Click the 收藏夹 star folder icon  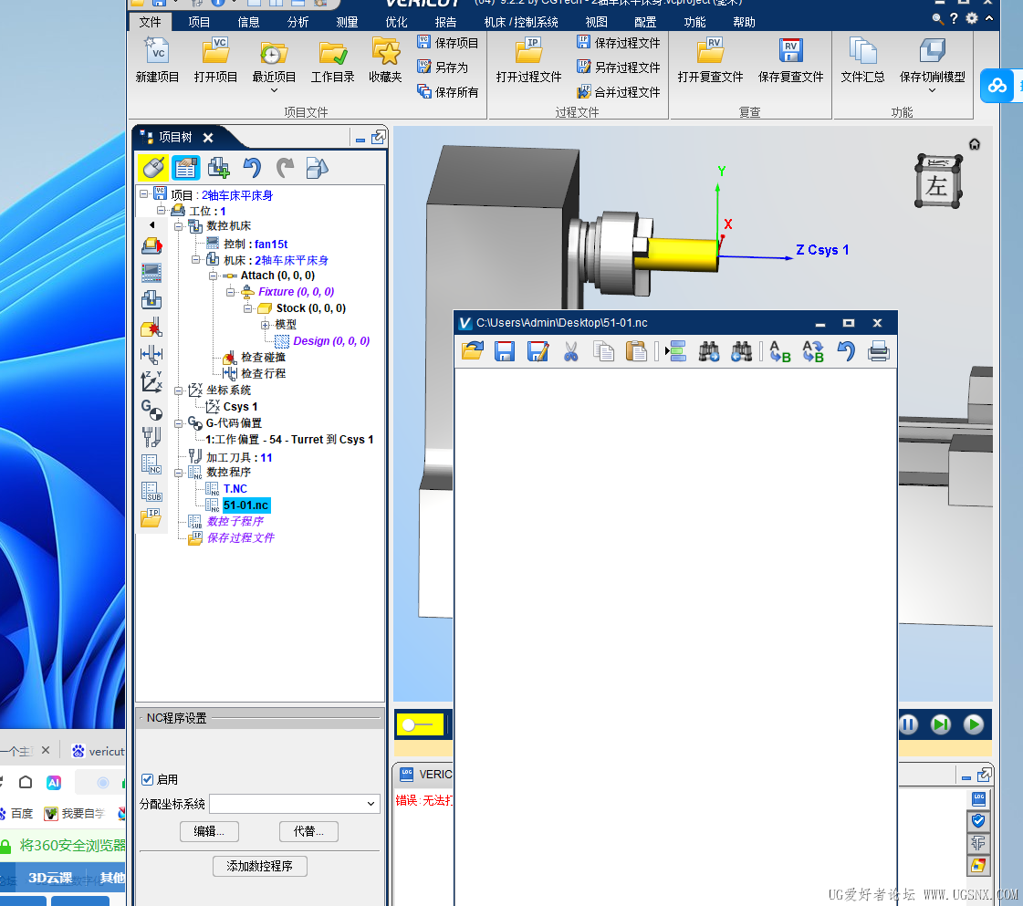point(386,51)
